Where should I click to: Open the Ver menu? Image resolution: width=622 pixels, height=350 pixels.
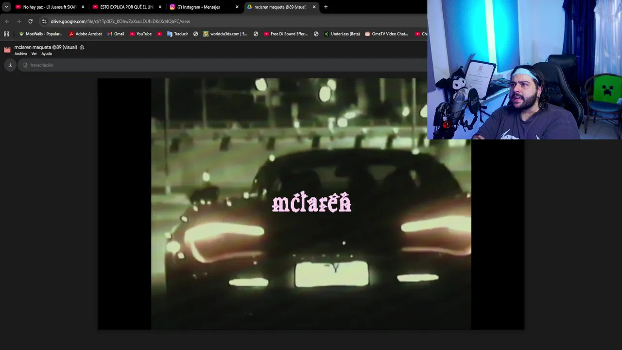click(x=34, y=54)
